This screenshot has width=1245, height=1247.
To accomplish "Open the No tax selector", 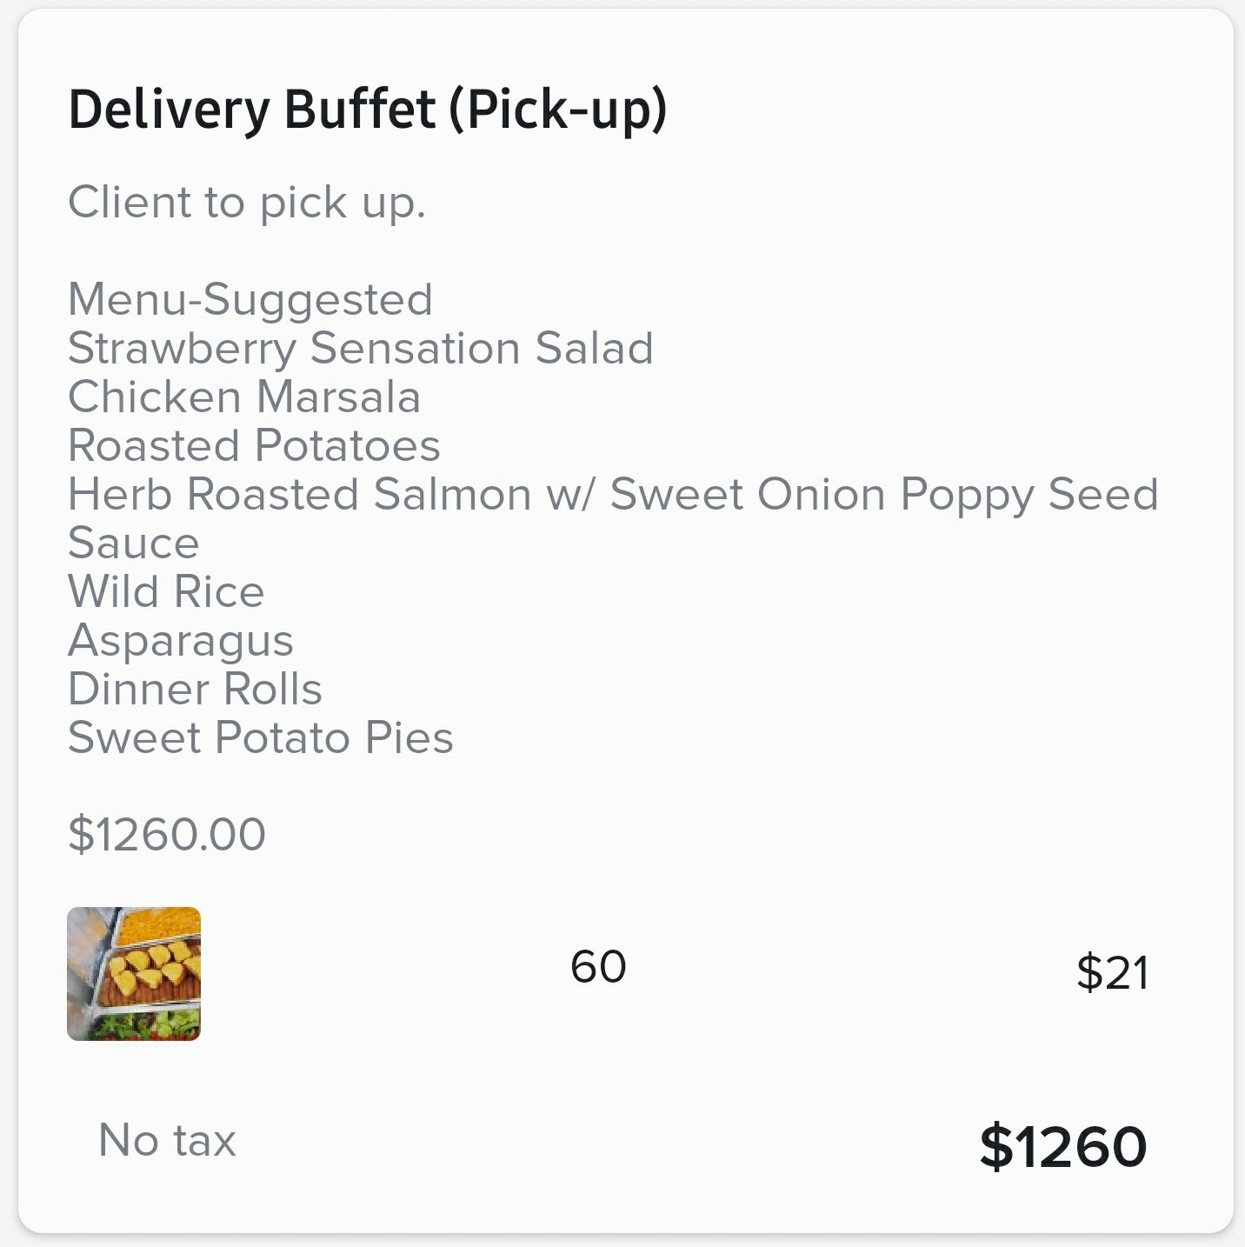I will tap(167, 1140).
